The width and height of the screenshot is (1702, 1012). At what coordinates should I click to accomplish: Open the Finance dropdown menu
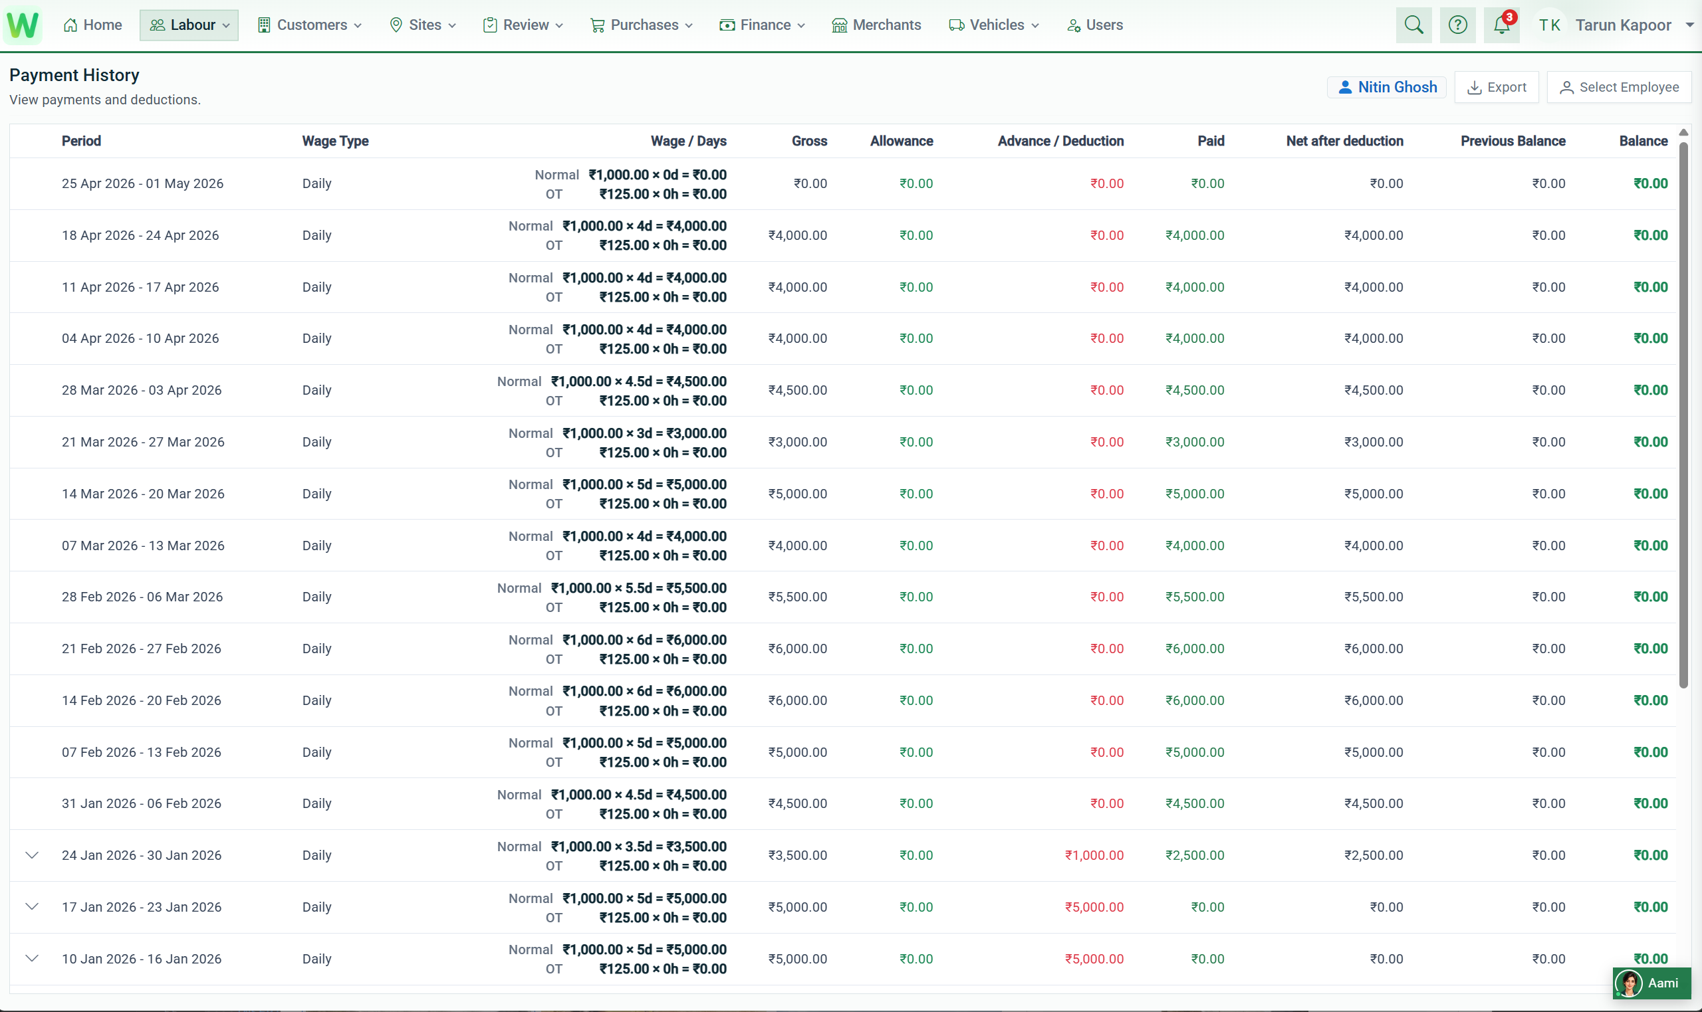click(x=762, y=25)
